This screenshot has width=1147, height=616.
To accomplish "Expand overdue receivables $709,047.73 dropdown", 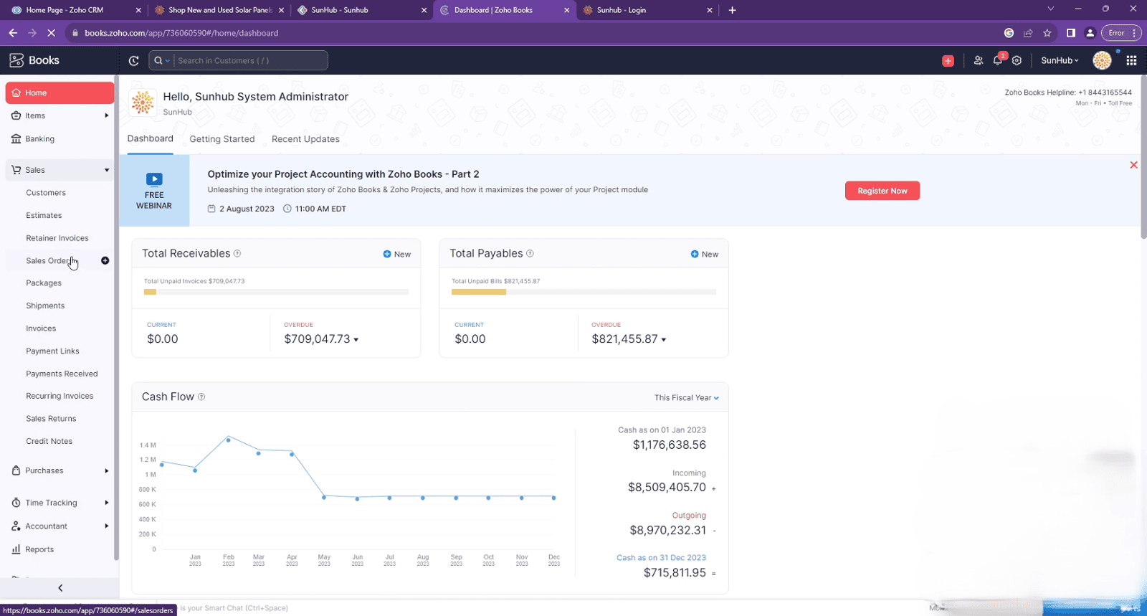I will (356, 340).
